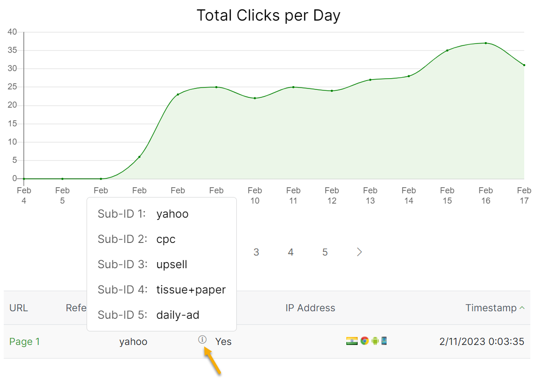This screenshot has width=535, height=381.
Task: Click the India flag icon
Action: pyautogui.click(x=352, y=341)
